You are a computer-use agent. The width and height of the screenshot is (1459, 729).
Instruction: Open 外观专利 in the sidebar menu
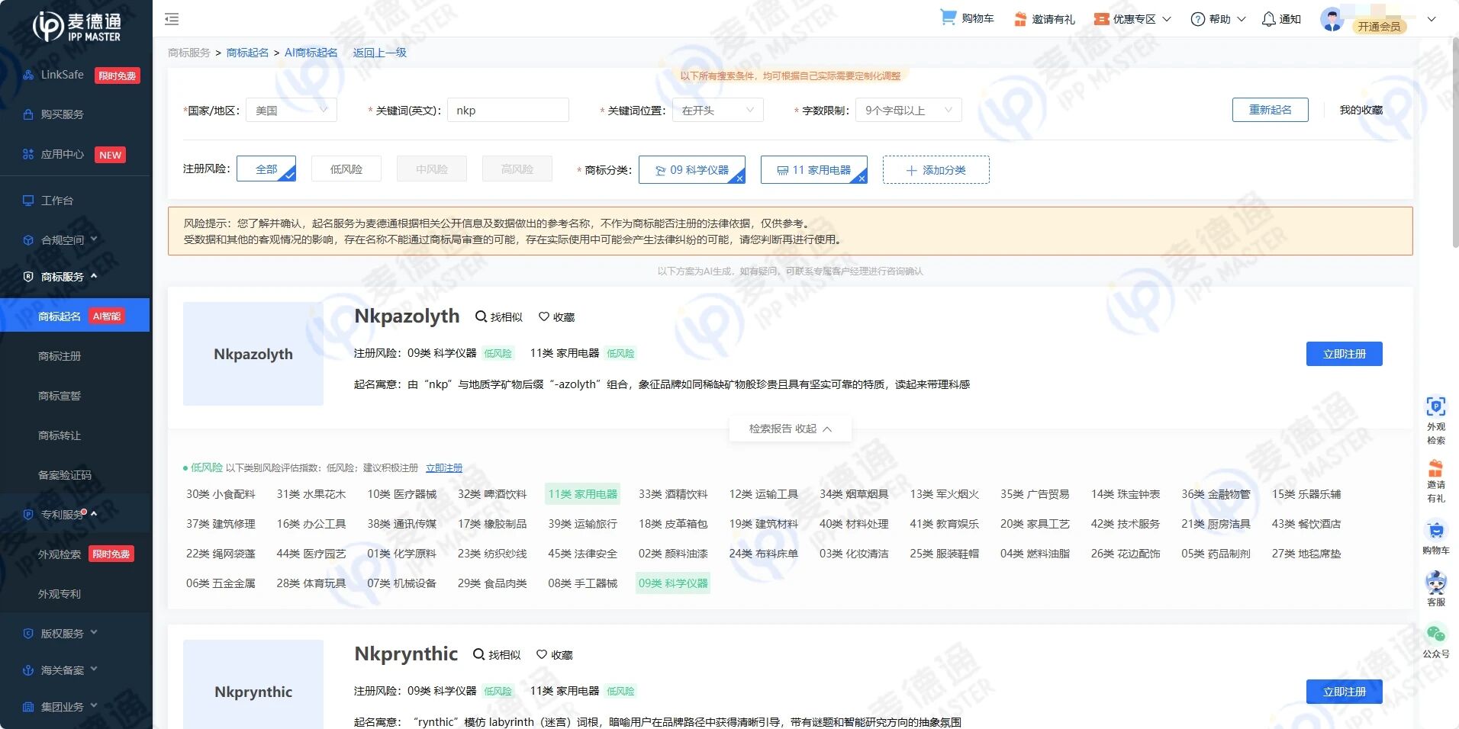[x=60, y=594]
